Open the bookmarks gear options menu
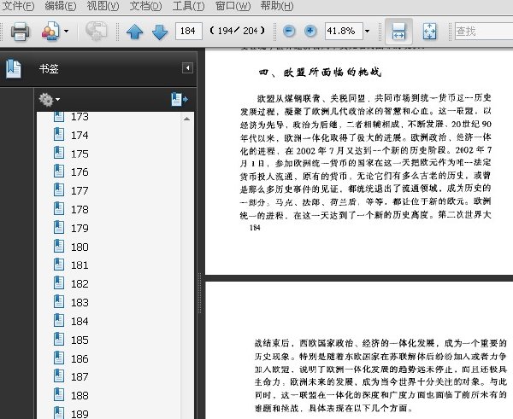513x419 pixels. 49,99
